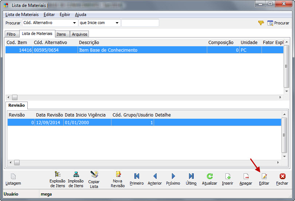The width and height of the screenshot is (295, 201).
Task: Click the Inserir record icon
Action: [228, 177]
